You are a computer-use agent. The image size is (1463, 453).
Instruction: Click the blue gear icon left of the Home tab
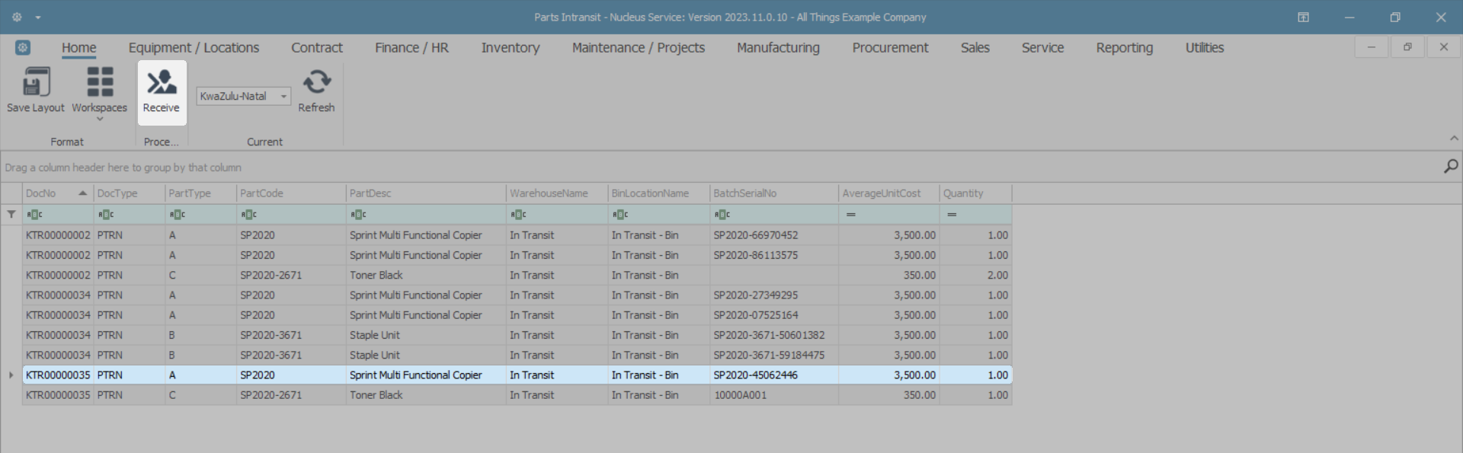tap(23, 48)
